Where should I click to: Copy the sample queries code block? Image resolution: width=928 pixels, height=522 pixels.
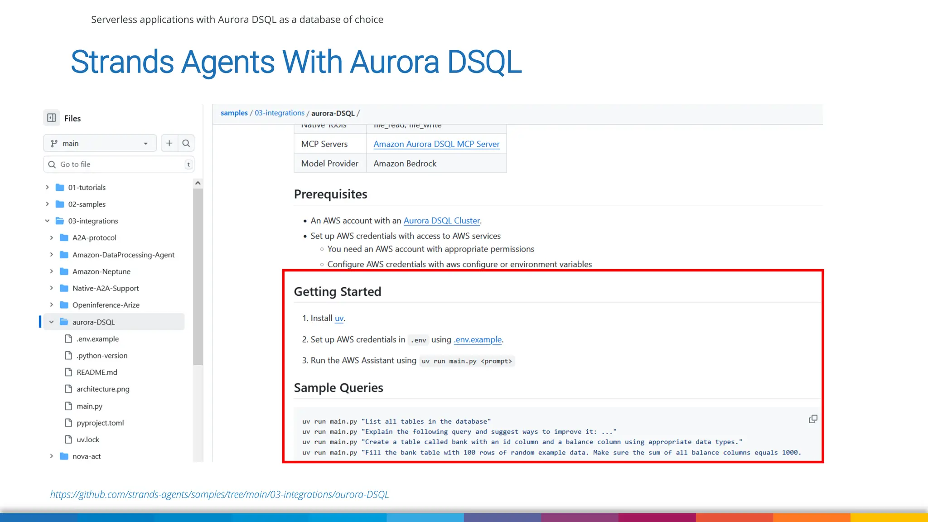(813, 419)
